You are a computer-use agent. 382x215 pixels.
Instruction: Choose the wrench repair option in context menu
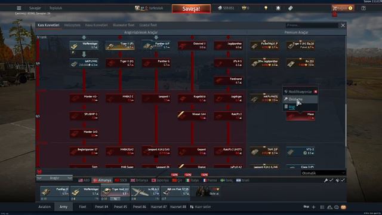[300, 99]
